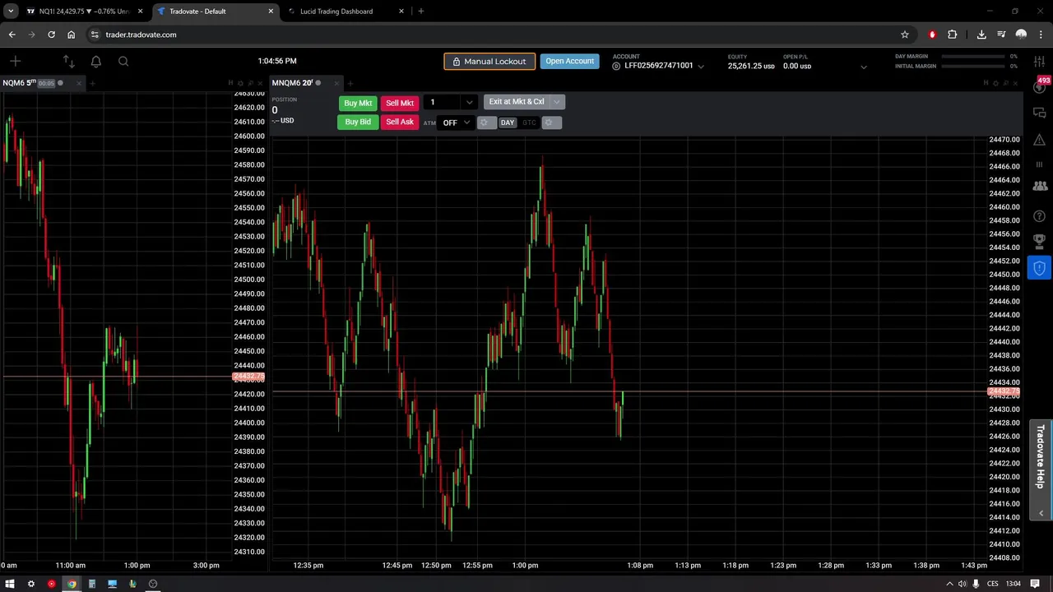Viewport: 1053px width, 592px height.
Task: Switch to Lucid Trading Dashboard browser tab
Action: 346,12
